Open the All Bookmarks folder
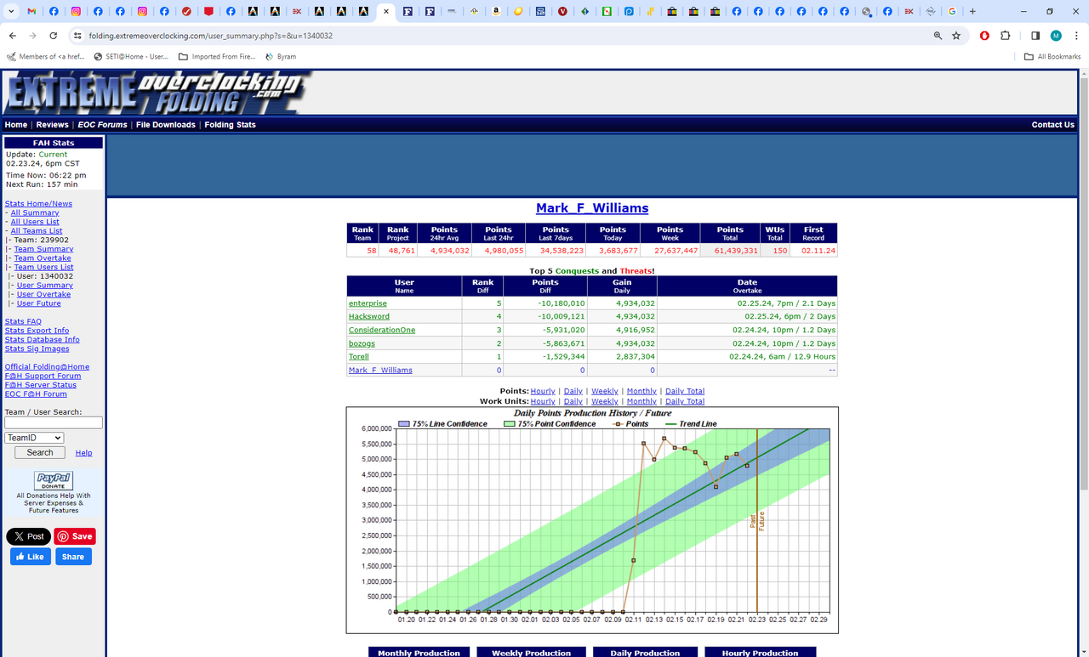Image resolution: width=1089 pixels, height=657 pixels. click(x=1052, y=57)
